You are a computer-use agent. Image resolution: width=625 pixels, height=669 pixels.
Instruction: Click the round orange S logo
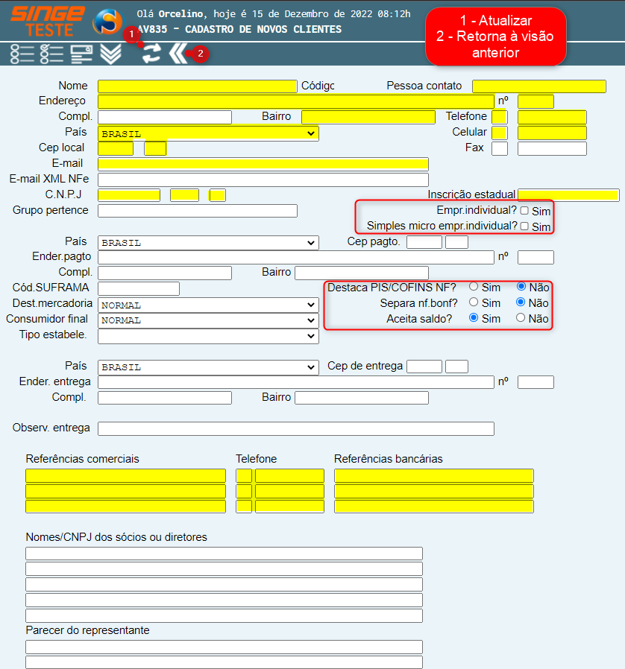[x=107, y=21]
